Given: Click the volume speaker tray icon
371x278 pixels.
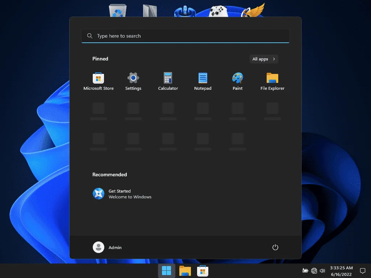Looking at the screenshot, I should coord(322,271).
